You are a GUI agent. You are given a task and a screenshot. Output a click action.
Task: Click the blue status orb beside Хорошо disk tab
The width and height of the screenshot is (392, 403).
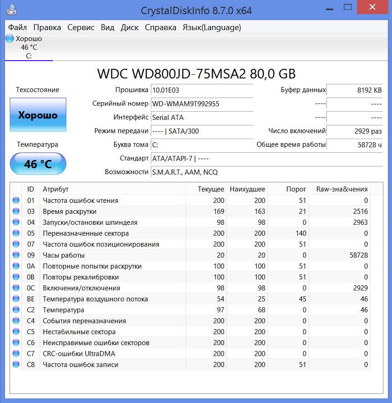pyautogui.click(x=10, y=39)
